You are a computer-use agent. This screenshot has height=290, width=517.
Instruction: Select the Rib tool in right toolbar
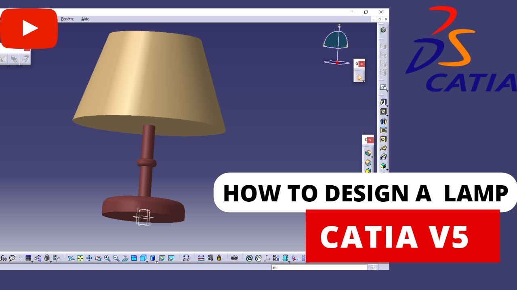click(383, 148)
